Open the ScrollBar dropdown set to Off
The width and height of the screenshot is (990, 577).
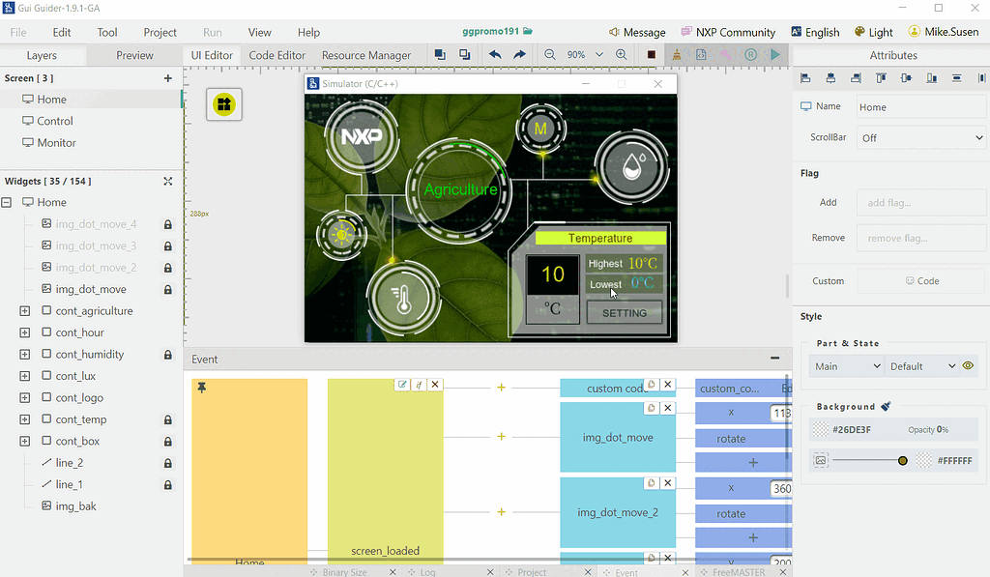coord(920,137)
